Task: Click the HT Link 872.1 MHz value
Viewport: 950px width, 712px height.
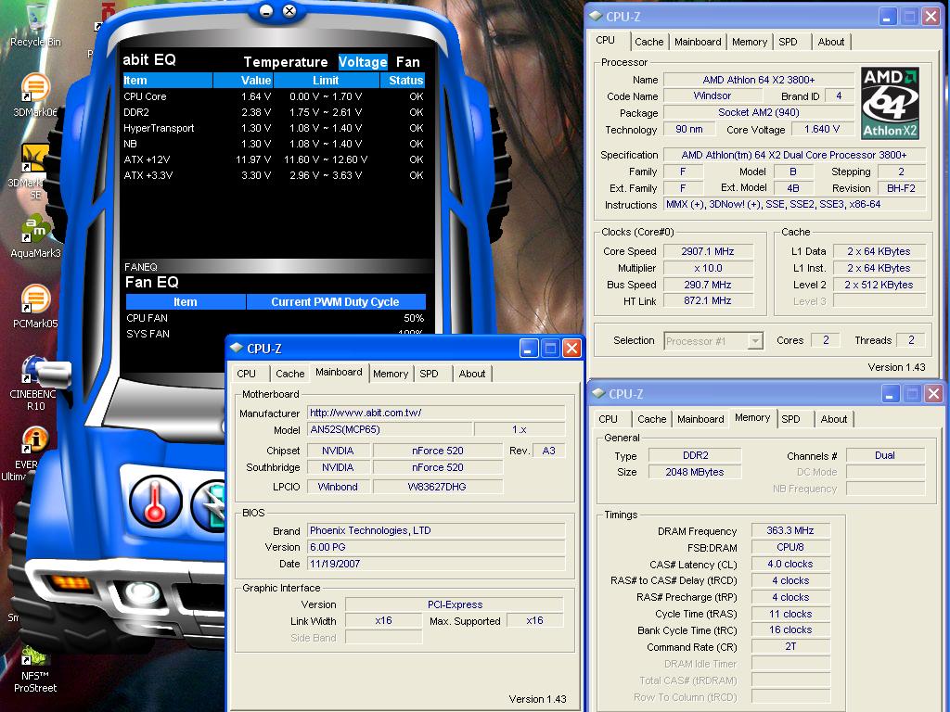Action: (708, 300)
